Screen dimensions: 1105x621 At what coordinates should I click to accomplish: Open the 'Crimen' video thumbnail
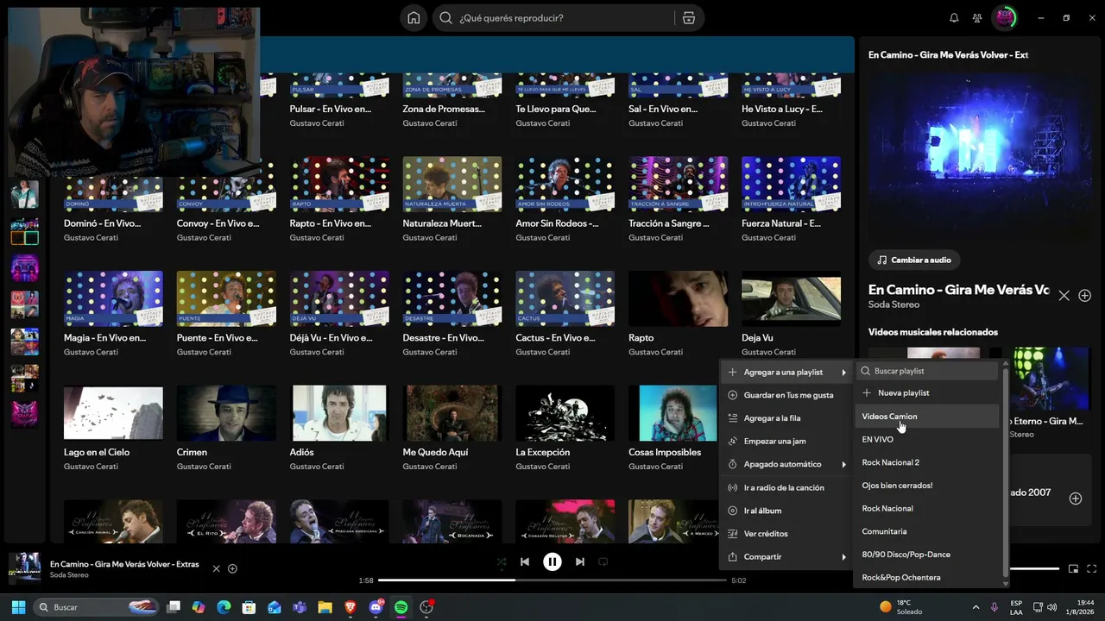[226, 412]
